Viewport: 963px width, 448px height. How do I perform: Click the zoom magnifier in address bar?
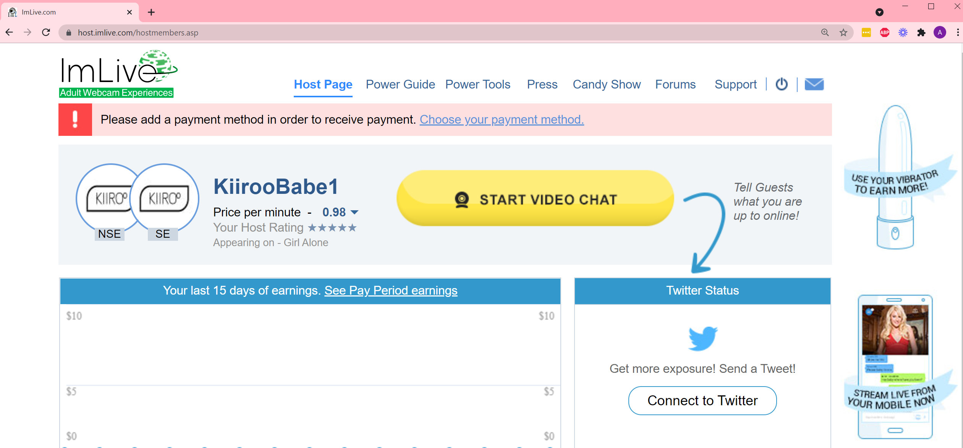pyautogui.click(x=825, y=33)
